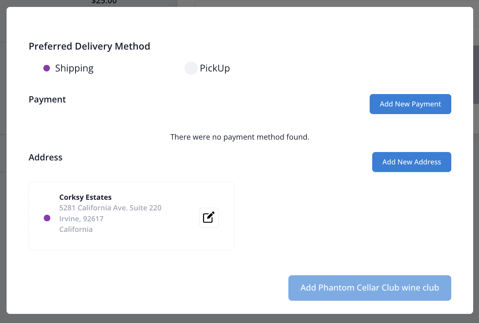Click the California state line in address
The width and height of the screenshot is (479, 323).
coord(76,229)
